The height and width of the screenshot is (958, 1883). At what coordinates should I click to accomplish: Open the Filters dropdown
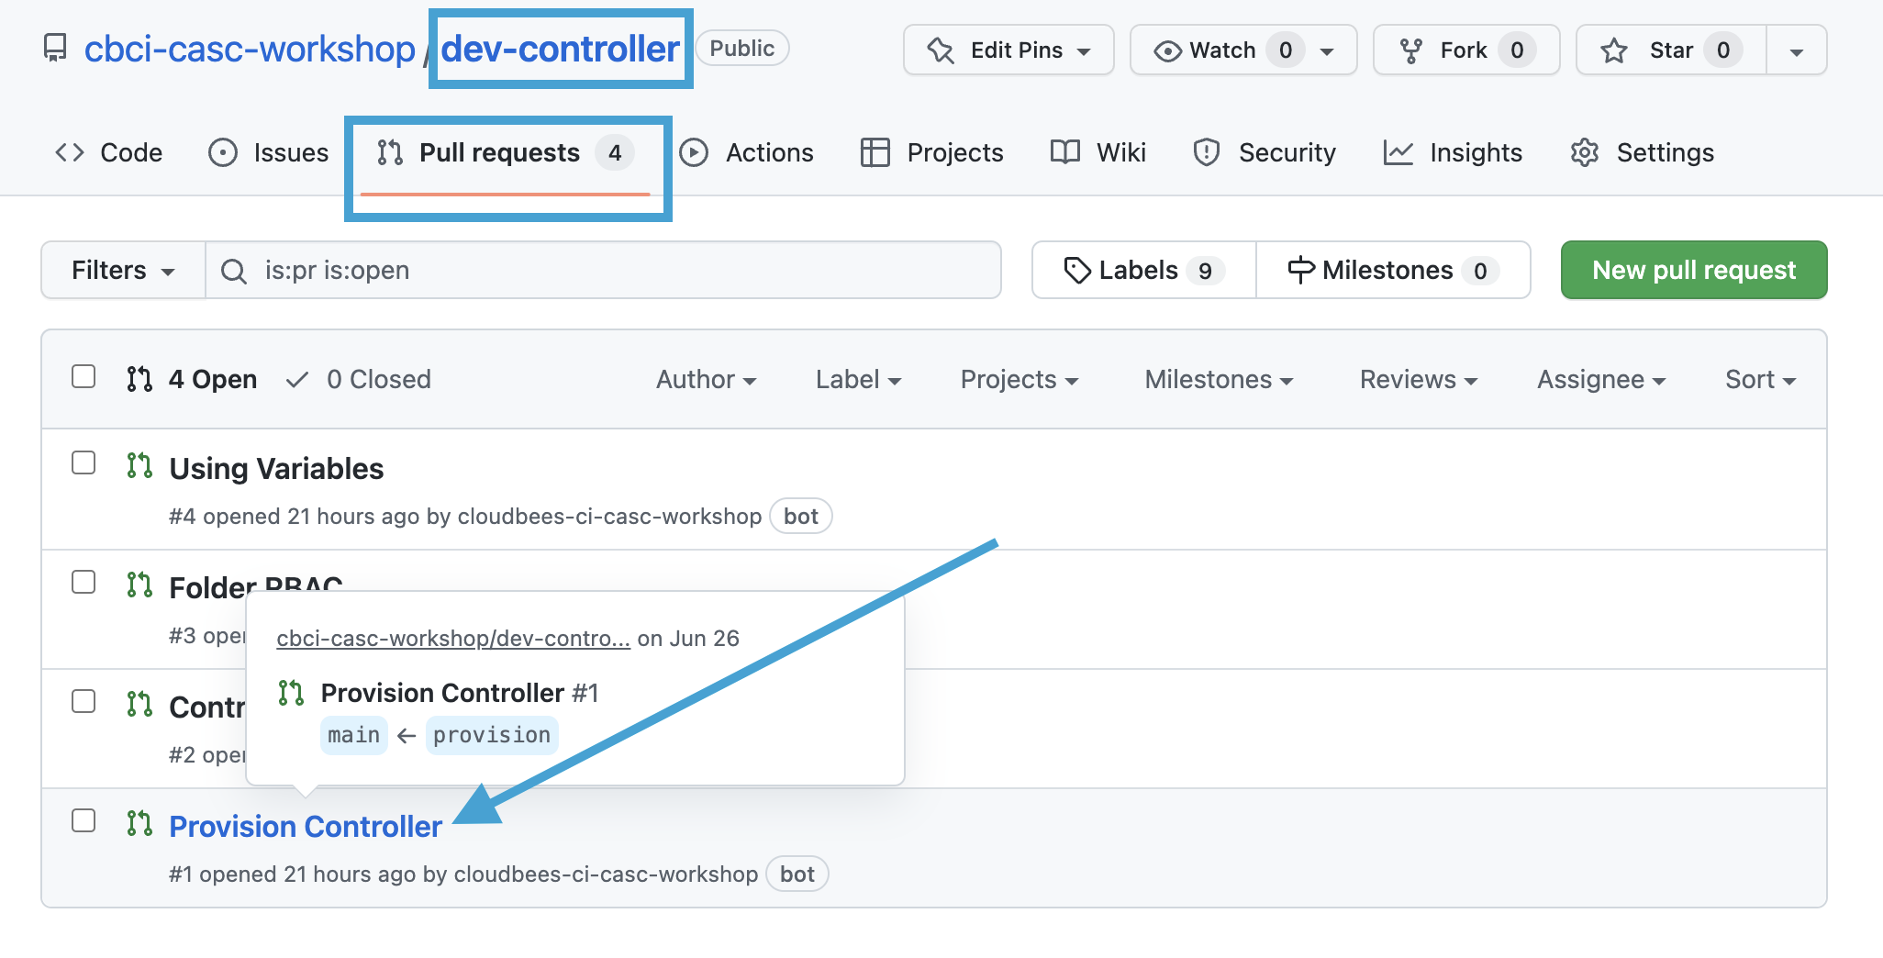click(x=121, y=270)
